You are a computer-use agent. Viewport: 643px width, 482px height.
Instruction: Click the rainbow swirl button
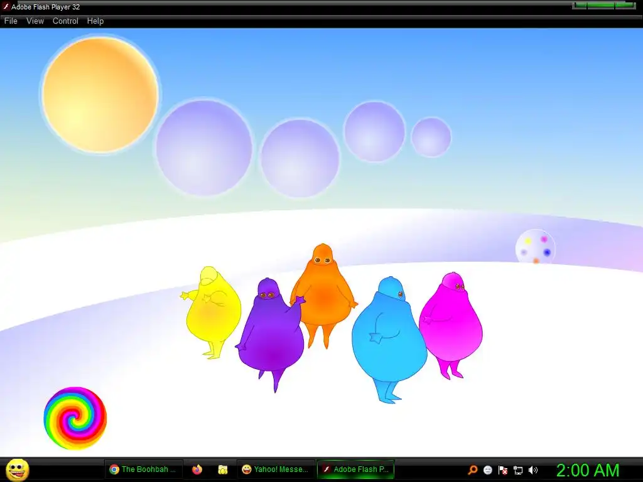[x=75, y=418]
